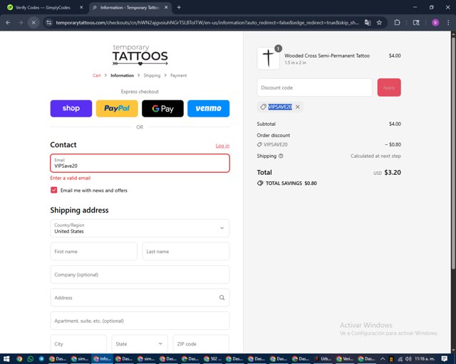Expand the Country/Region dropdown
This screenshot has width=456, height=364.
tap(140, 228)
